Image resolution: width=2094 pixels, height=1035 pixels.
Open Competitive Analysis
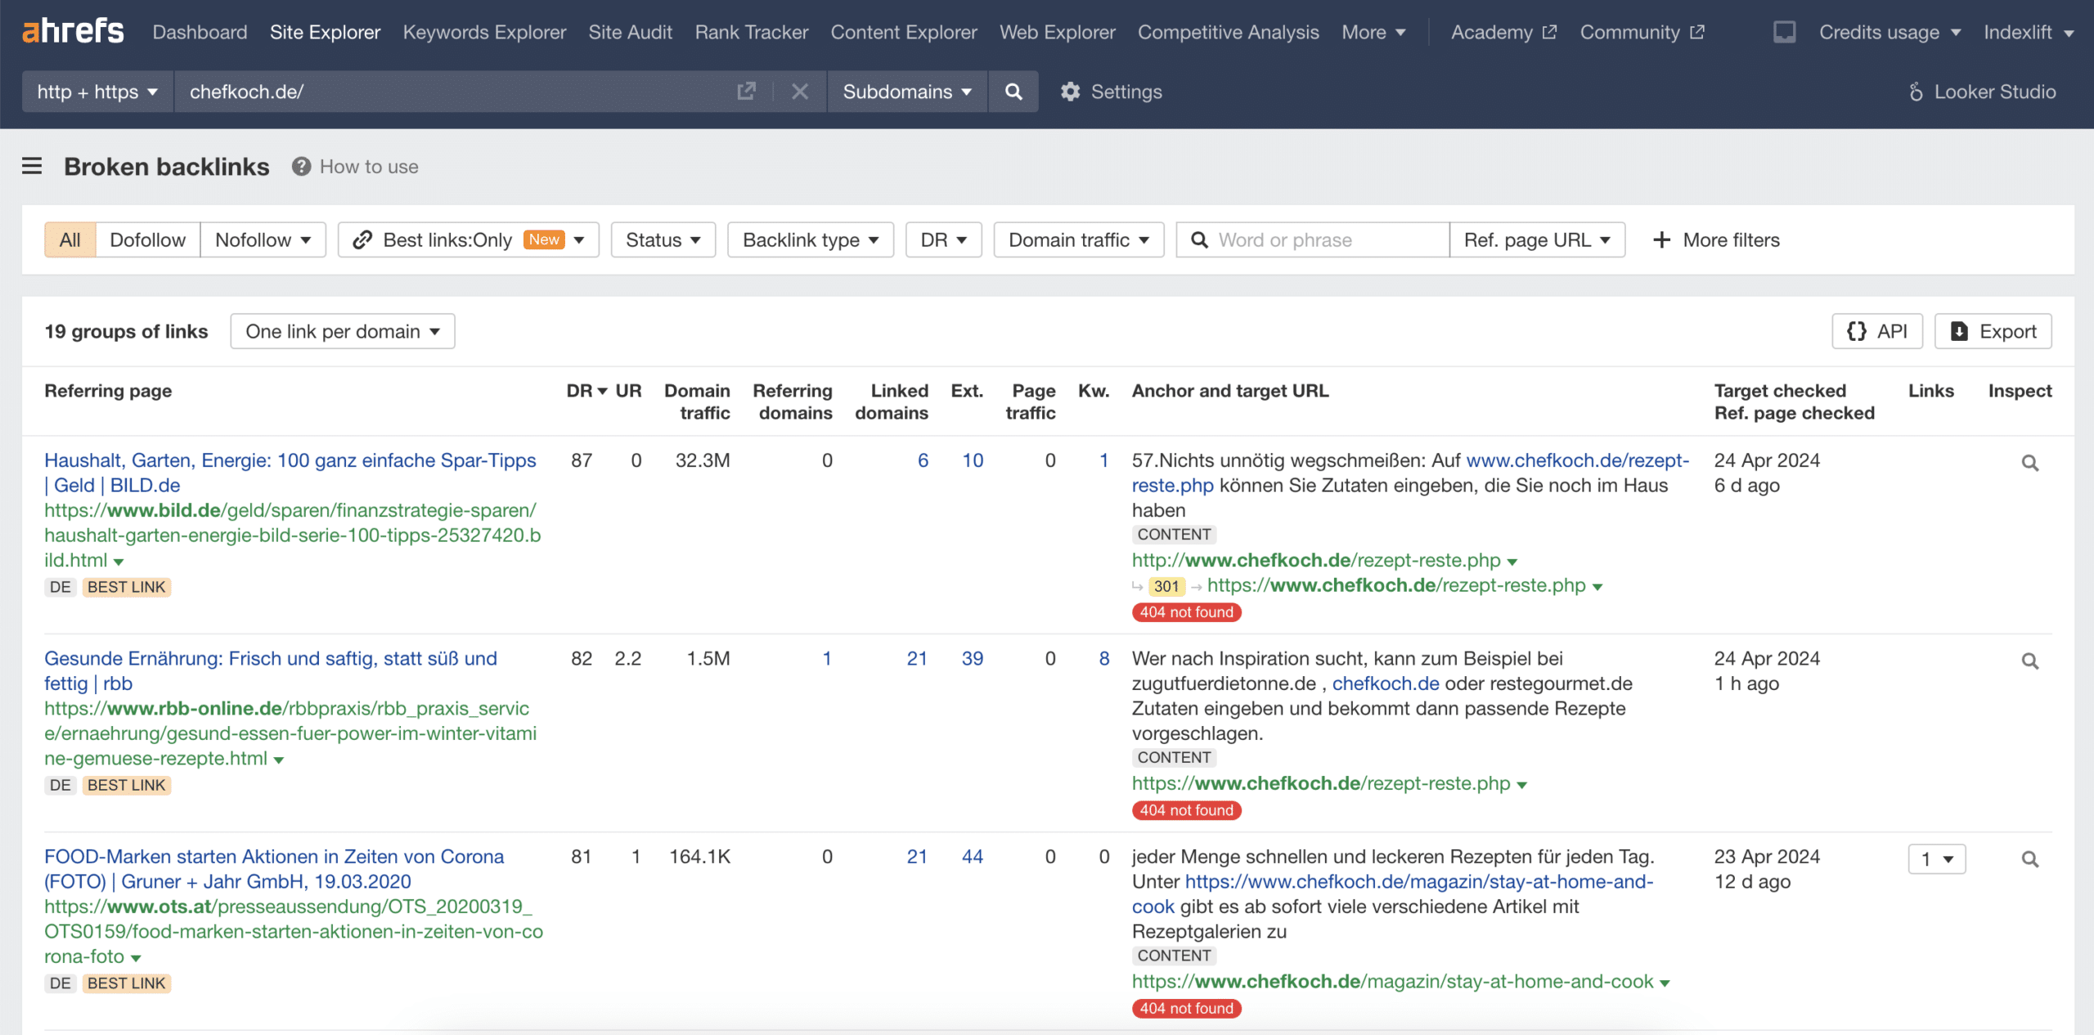coord(1228,32)
